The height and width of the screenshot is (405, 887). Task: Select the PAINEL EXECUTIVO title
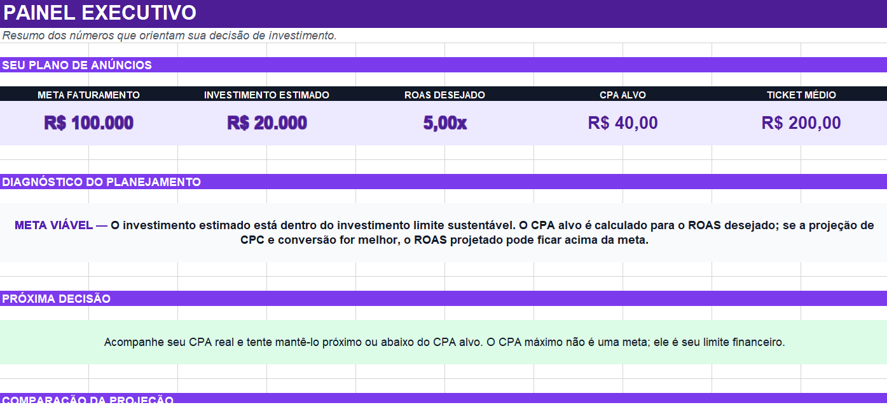tap(100, 13)
